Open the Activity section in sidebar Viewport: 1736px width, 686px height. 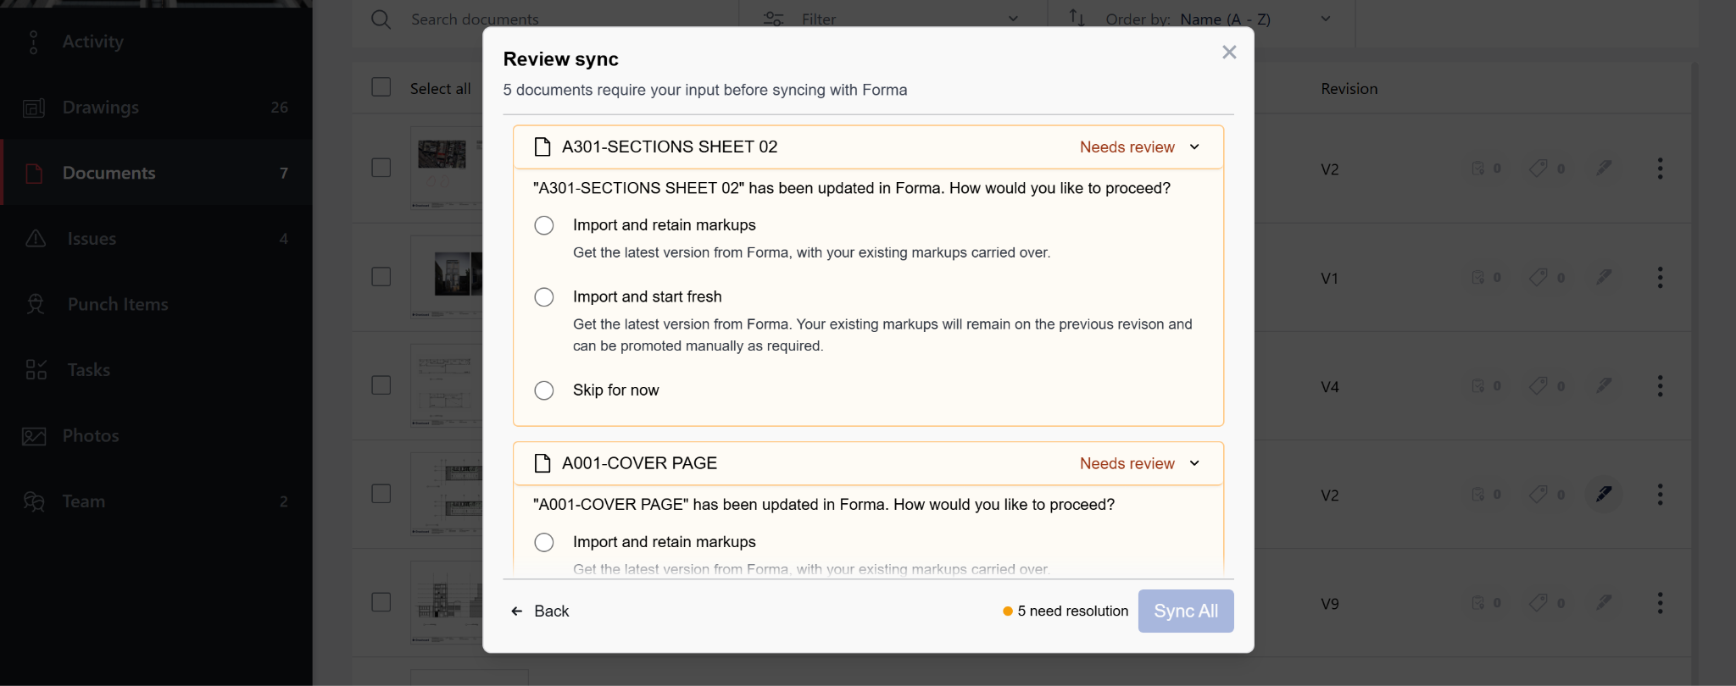pyautogui.click(x=156, y=41)
